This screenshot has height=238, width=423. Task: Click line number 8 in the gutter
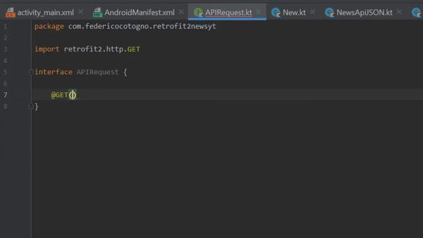coord(5,106)
